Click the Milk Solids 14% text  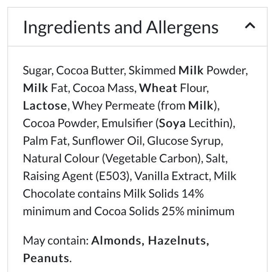pos(163,194)
